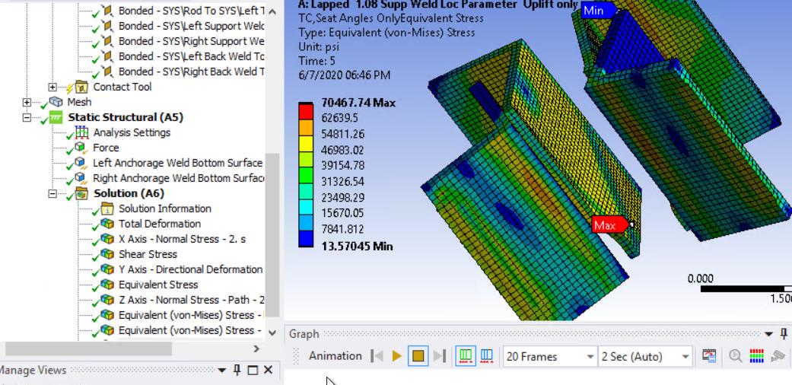Select Bonded - SYS\Left Back Weld contact
Image resolution: width=792 pixels, height=385 pixels.
coord(191,56)
